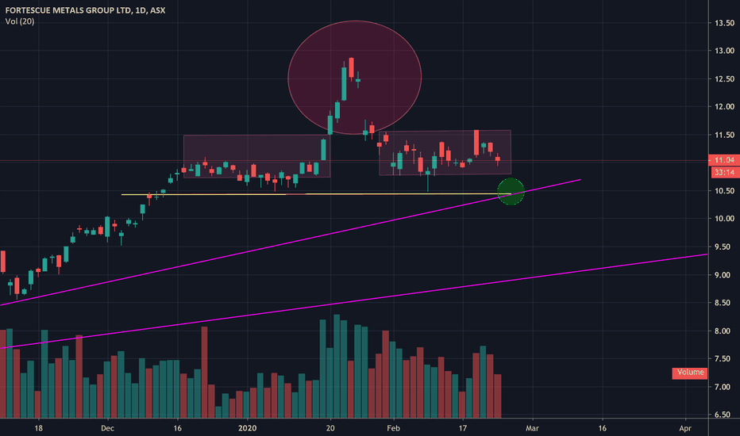Click the red Volume label tag
The height and width of the screenshot is (436, 740).
(689, 373)
